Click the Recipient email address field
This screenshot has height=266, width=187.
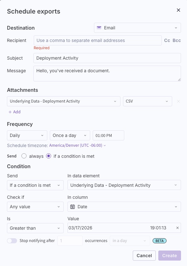coord(97,40)
